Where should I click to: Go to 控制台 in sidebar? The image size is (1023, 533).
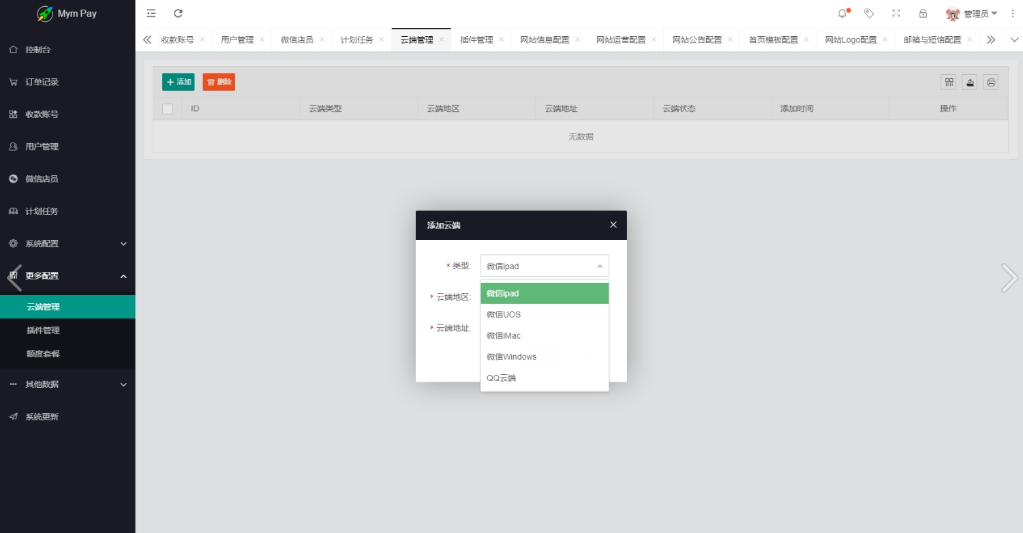[x=67, y=50]
